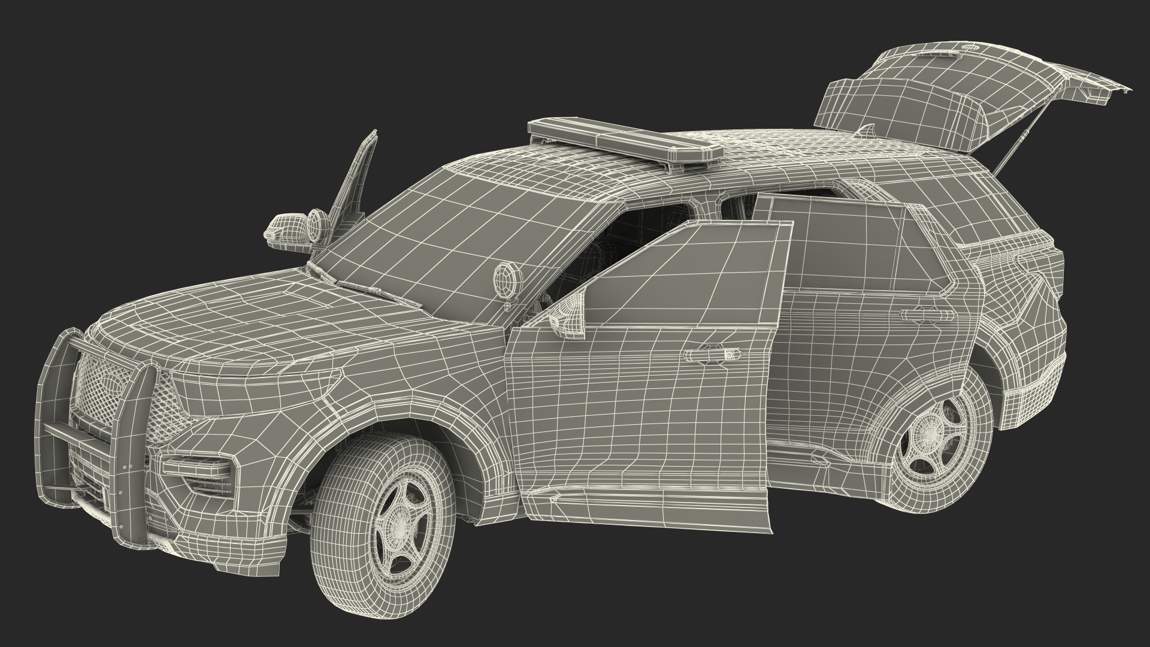Click the roof antenna fin
1150x647 pixels.
pos(867,131)
